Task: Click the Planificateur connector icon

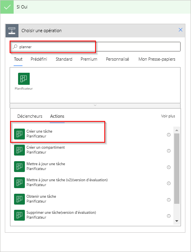Action: (24, 79)
